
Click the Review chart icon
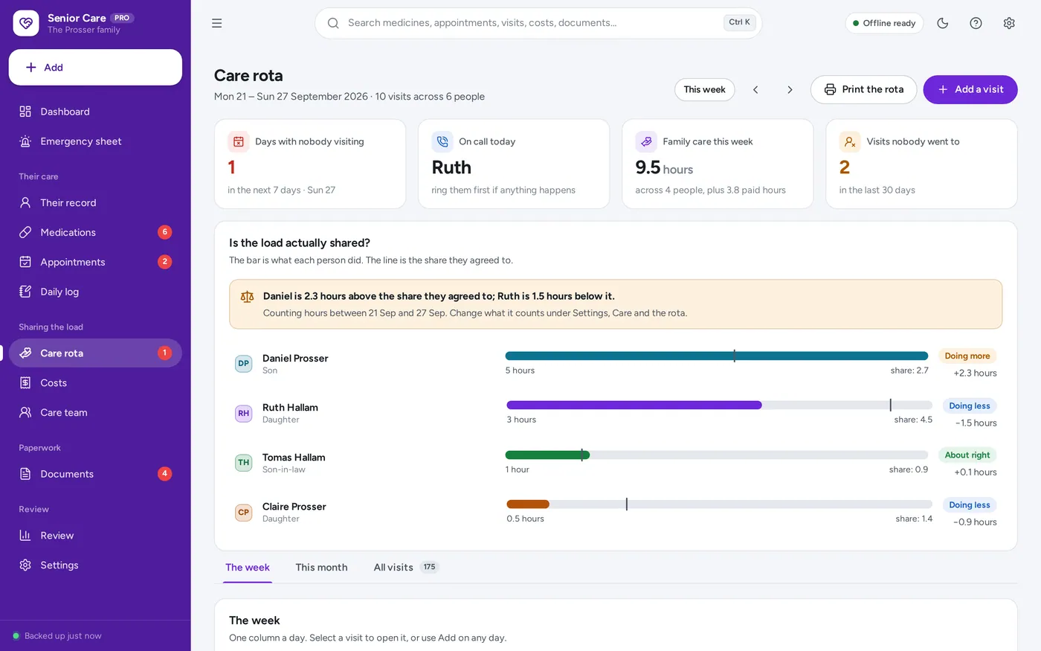tap(25, 535)
